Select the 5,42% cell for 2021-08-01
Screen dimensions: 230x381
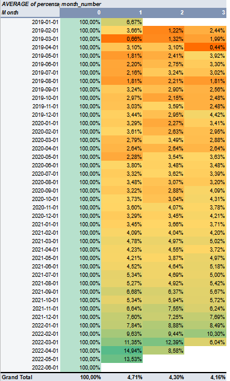pos(205,283)
